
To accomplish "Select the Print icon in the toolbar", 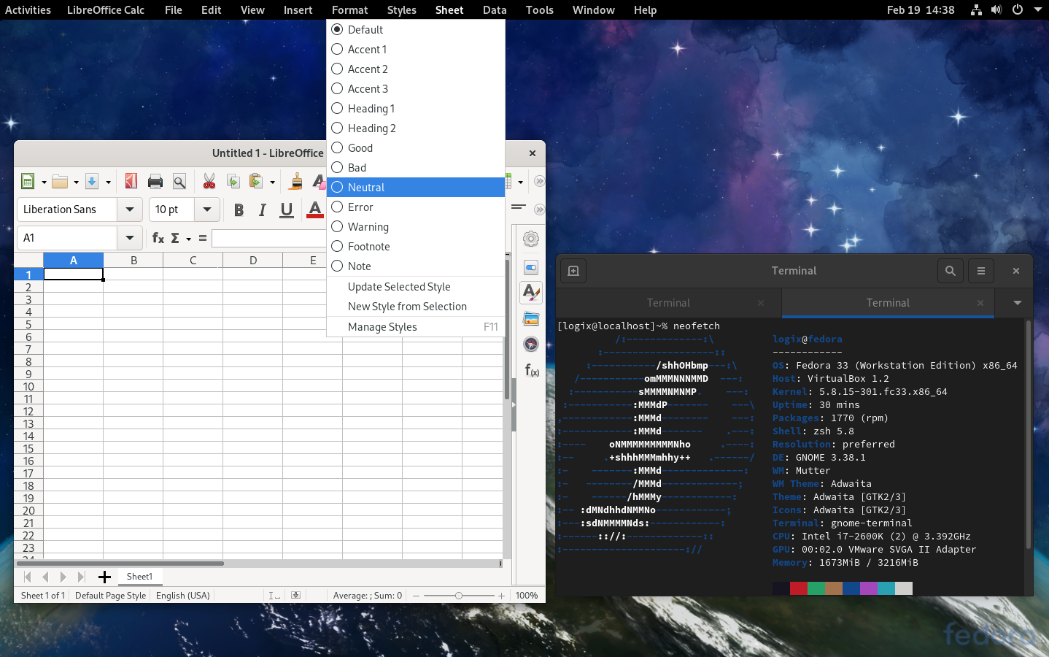I will (155, 181).
